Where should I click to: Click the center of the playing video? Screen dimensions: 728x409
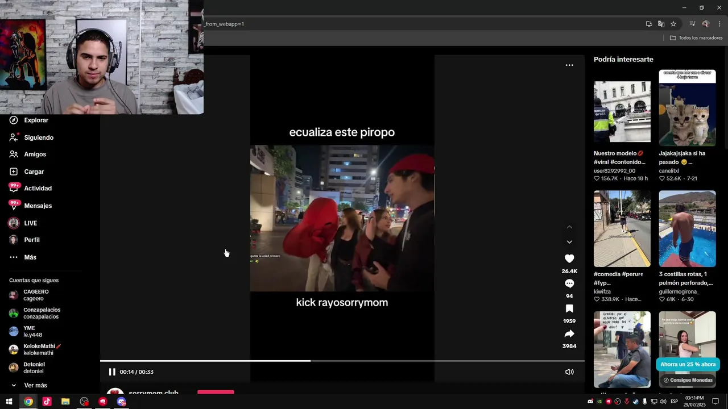click(342, 218)
